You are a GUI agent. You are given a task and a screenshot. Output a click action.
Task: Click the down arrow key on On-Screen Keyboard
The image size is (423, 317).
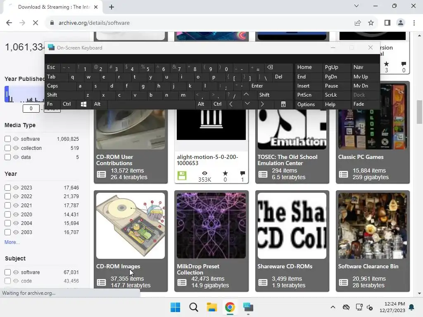coord(247,104)
